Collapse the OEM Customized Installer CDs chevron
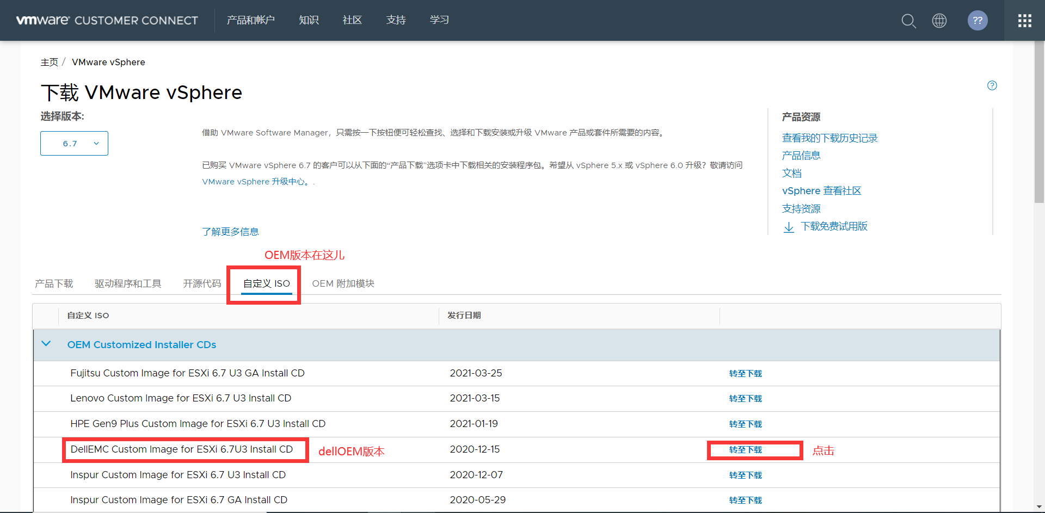 click(46, 344)
